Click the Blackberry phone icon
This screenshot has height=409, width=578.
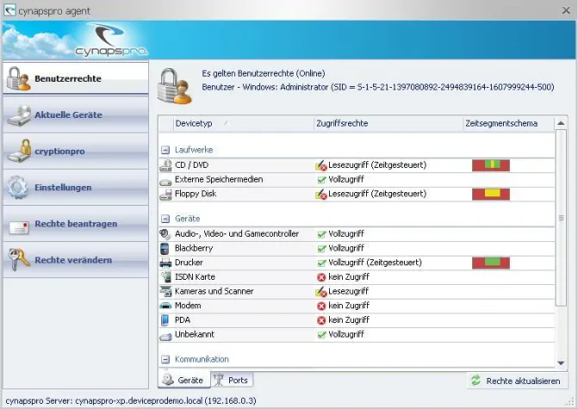click(x=165, y=248)
